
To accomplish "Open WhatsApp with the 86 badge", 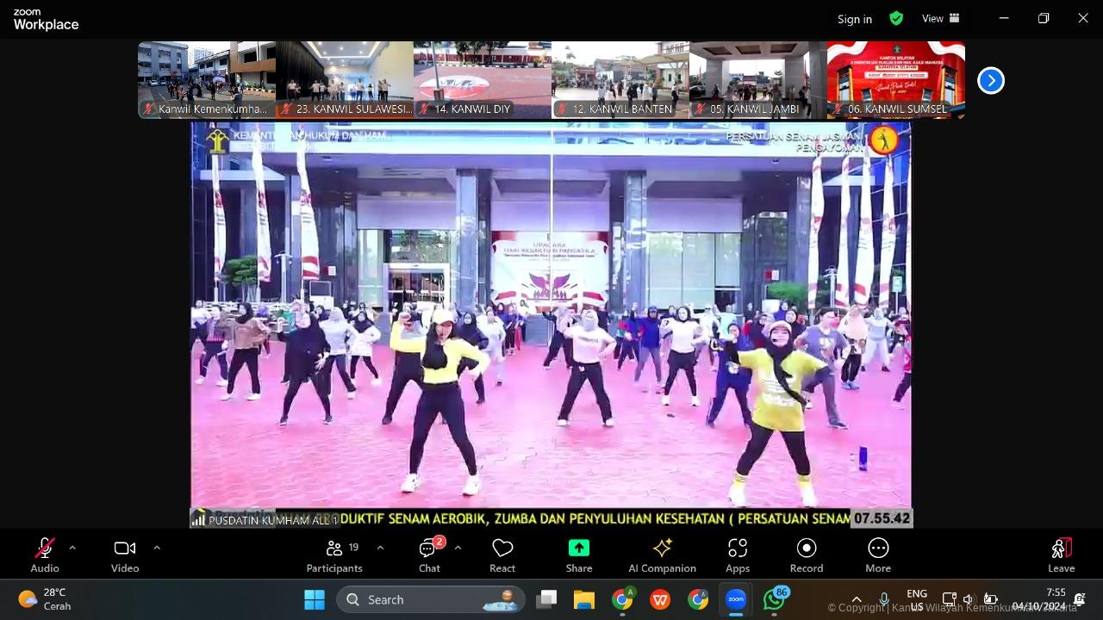I will pyautogui.click(x=775, y=599).
